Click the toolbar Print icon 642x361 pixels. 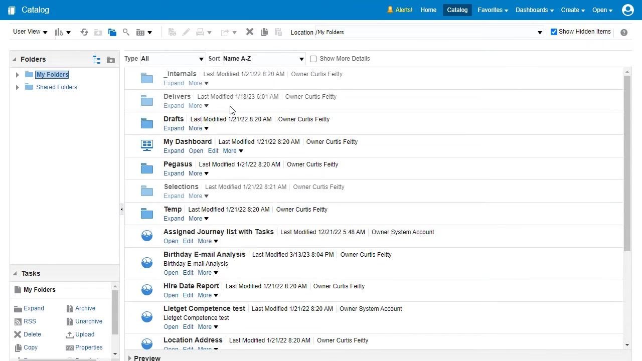tap(203, 32)
